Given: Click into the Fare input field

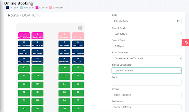Looking at the screenshot, I should (x=146, y=83).
